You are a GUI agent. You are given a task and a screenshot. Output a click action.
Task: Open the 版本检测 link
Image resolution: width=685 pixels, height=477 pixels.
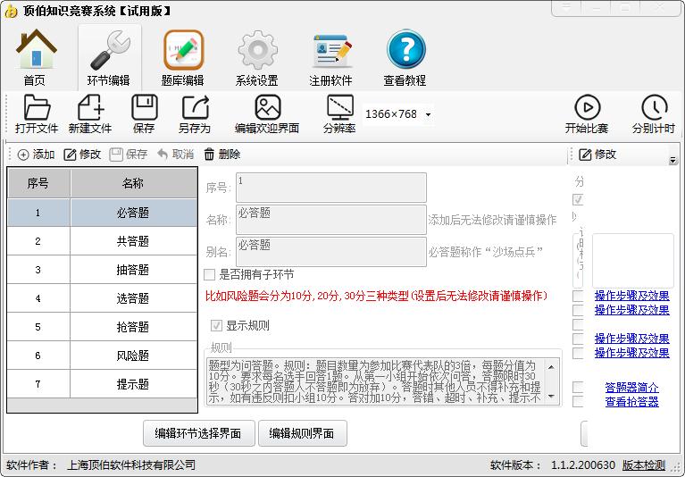coord(643,464)
